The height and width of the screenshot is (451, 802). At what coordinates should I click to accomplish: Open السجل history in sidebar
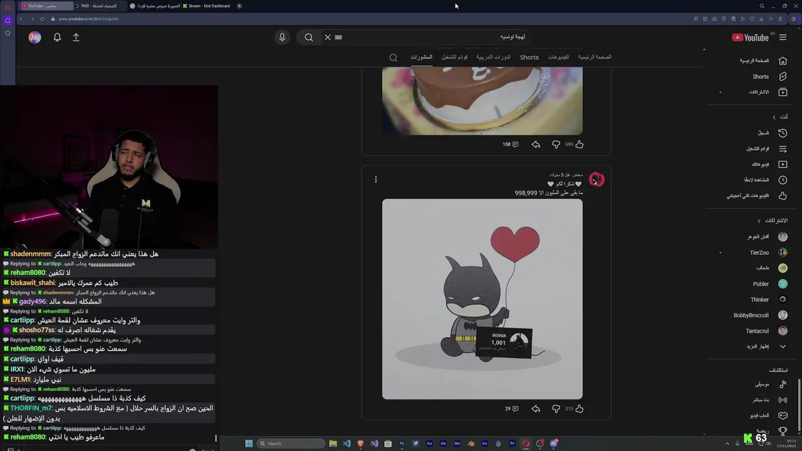(772, 133)
